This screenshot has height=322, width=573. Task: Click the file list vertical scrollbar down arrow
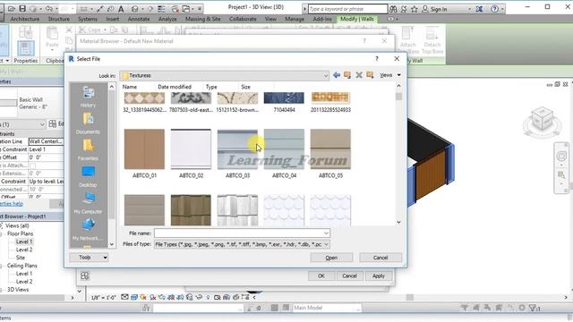(x=398, y=222)
